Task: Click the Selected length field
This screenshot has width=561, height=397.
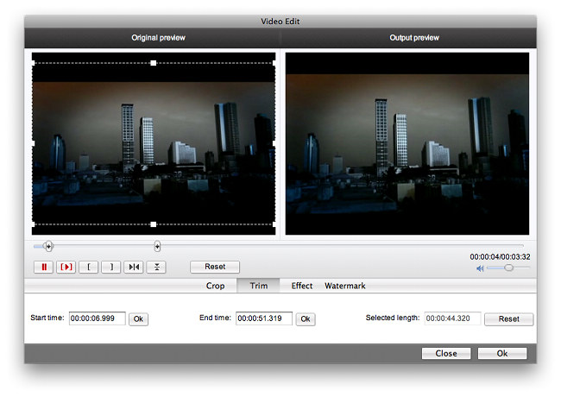Action: coord(452,318)
